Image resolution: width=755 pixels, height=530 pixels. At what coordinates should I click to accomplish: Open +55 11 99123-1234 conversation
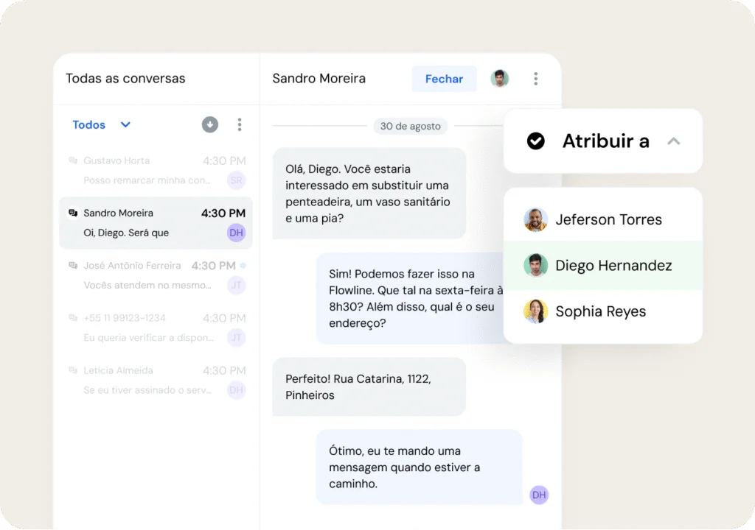click(156, 328)
